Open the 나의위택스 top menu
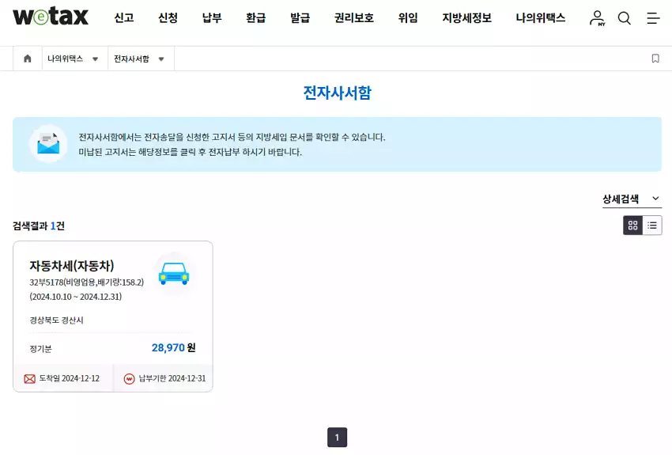The image size is (672, 455). tap(541, 17)
